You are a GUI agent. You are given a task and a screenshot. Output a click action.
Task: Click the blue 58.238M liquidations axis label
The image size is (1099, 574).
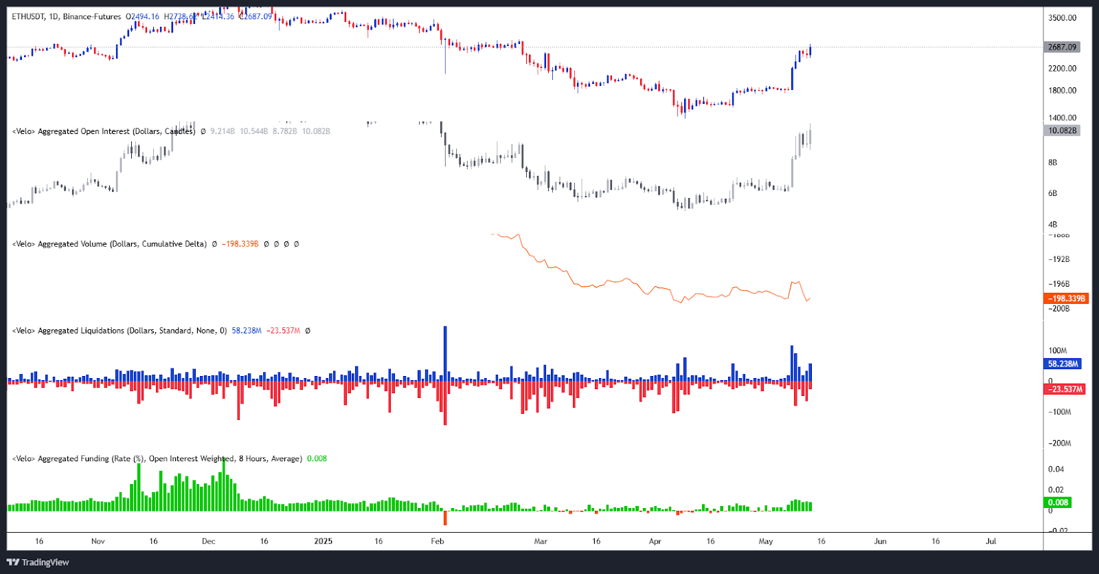click(x=1063, y=364)
